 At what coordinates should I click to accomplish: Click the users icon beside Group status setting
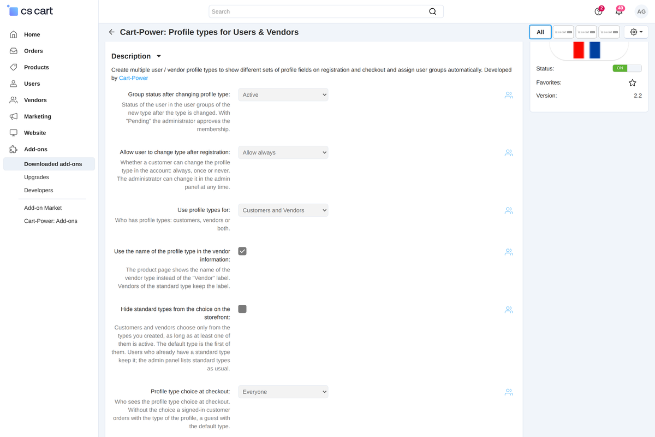point(509,95)
